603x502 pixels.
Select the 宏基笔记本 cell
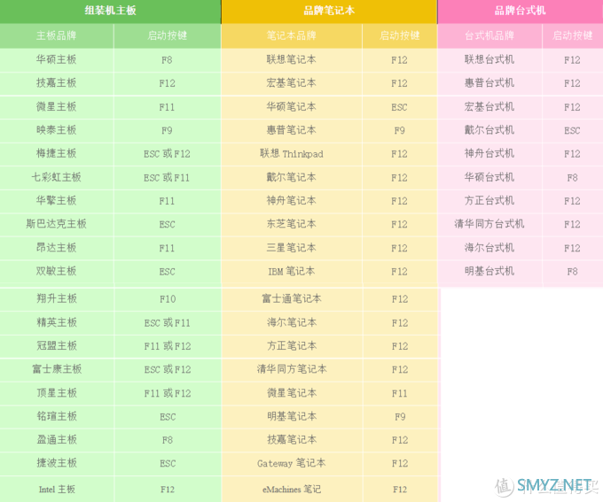pos(292,83)
